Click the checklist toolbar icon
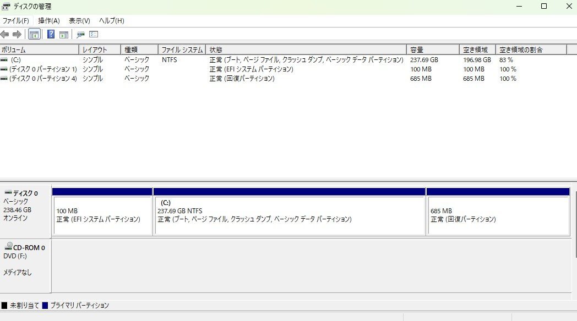The height and width of the screenshot is (321, 577). tap(92, 34)
